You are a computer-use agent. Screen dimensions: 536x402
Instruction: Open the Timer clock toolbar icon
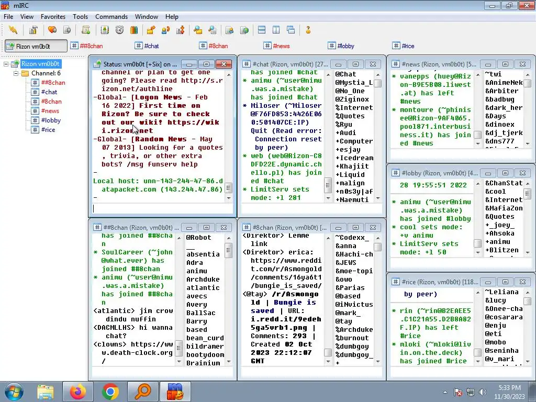(x=119, y=30)
